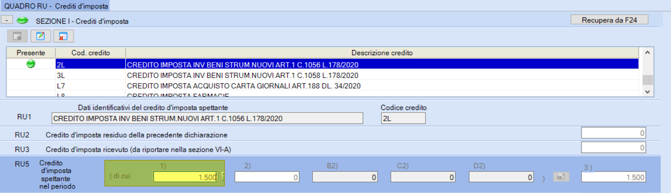This screenshot has height=193, width=671.
Task: Click the Descrizione credito column header
Action: pos(381,53)
